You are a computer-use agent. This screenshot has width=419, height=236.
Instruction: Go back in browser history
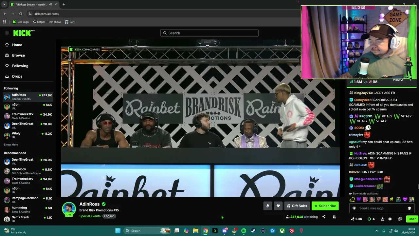5,14
